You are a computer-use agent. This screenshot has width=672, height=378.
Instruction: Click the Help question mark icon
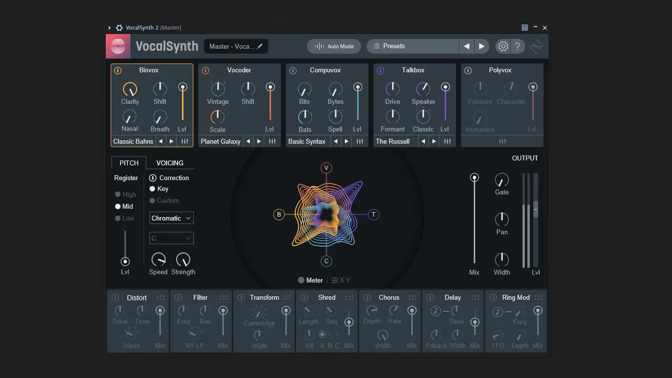(517, 46)
